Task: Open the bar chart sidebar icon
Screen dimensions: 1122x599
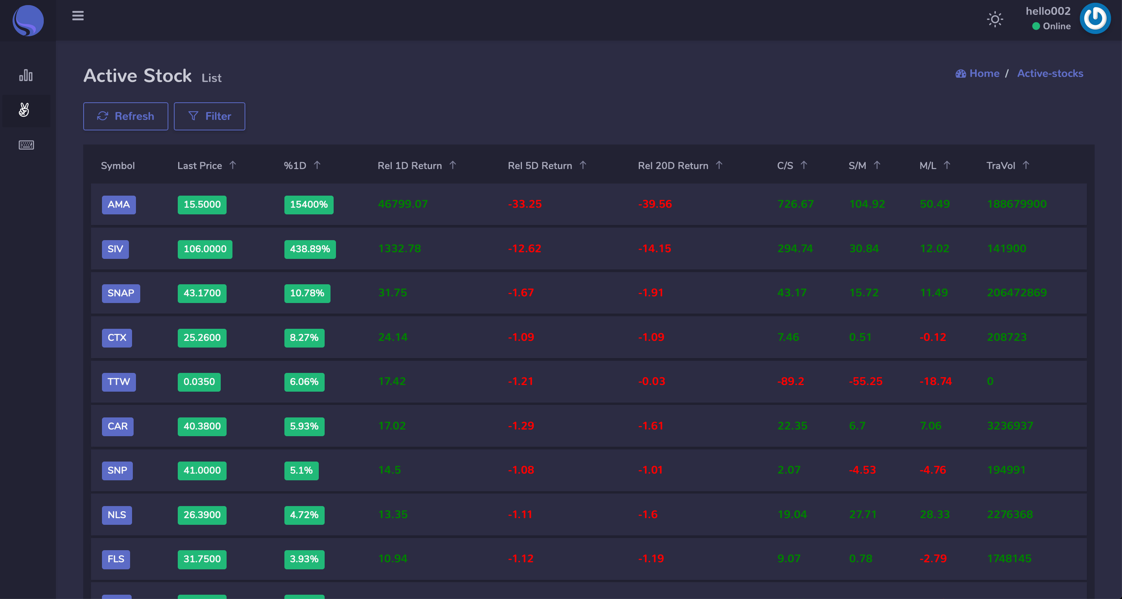Action: coord(26,75)
